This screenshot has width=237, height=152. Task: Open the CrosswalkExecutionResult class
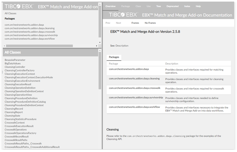click(19, 126)
